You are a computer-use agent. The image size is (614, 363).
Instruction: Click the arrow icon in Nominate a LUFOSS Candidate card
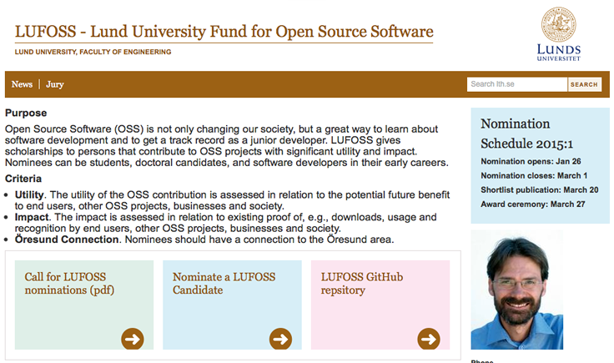click(x=280, y=339)
